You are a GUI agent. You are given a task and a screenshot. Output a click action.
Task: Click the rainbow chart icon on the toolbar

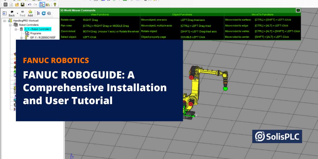click(47, 5)
